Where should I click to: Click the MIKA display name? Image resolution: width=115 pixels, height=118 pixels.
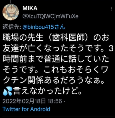pos(30,8)
